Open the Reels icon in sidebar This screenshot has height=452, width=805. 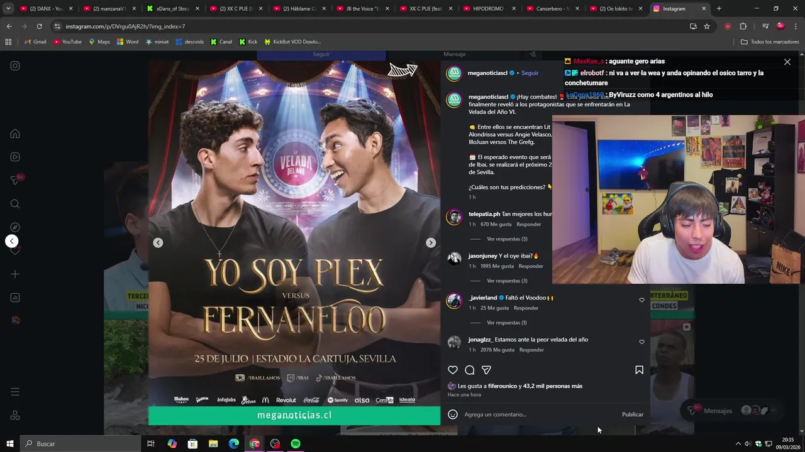pos(15,157)
